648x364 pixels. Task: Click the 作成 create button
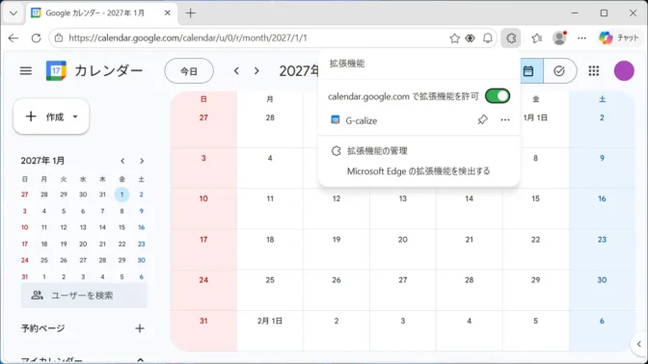51,117
